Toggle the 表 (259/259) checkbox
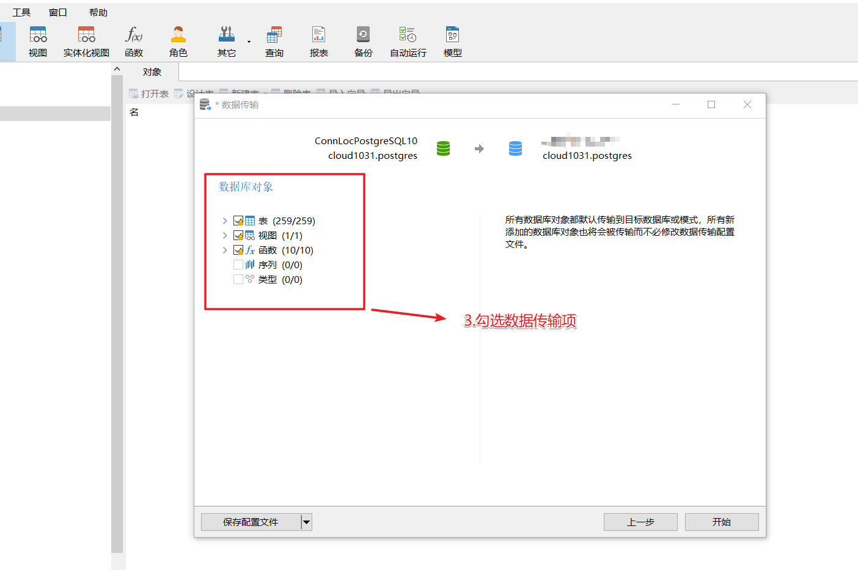 click(238, 221)
